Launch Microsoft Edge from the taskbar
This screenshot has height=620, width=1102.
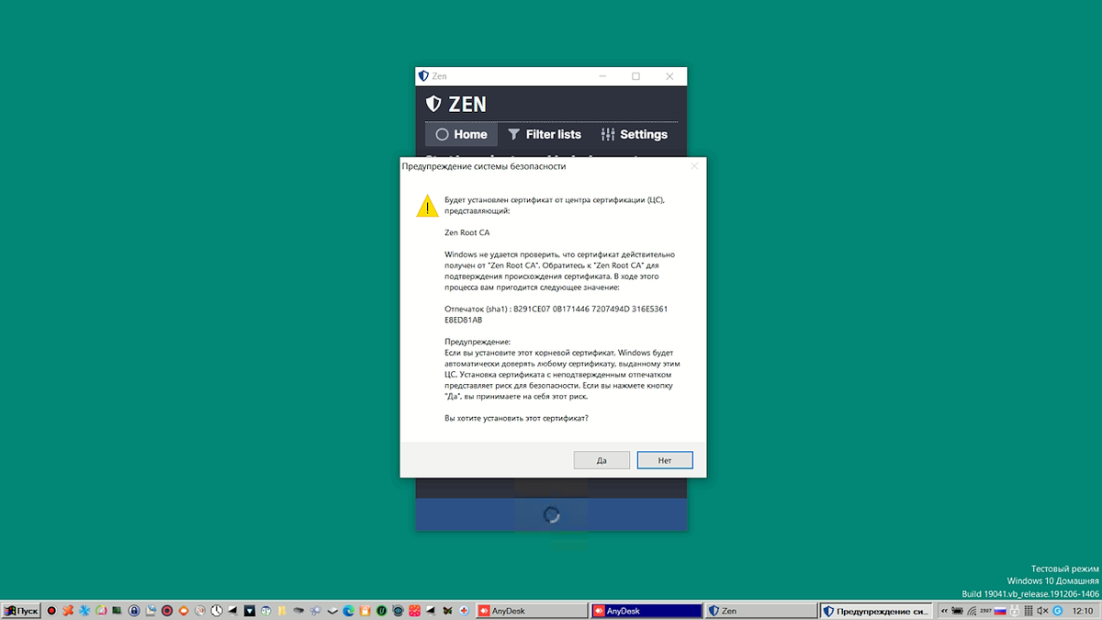tap(349, 610)
